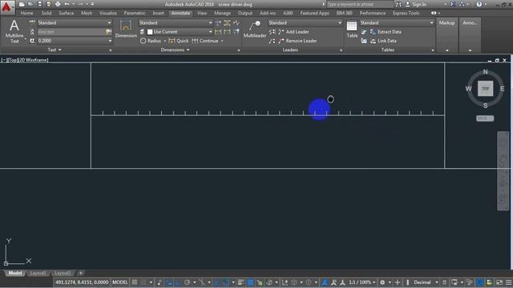Click the Continue dimension button

click(205, 41)
